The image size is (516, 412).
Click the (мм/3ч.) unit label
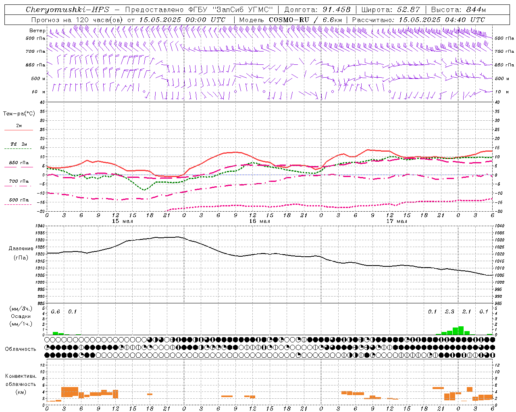(21, 309)
